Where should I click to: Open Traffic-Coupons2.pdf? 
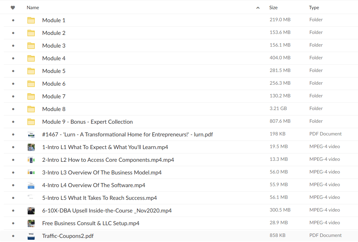68,236
